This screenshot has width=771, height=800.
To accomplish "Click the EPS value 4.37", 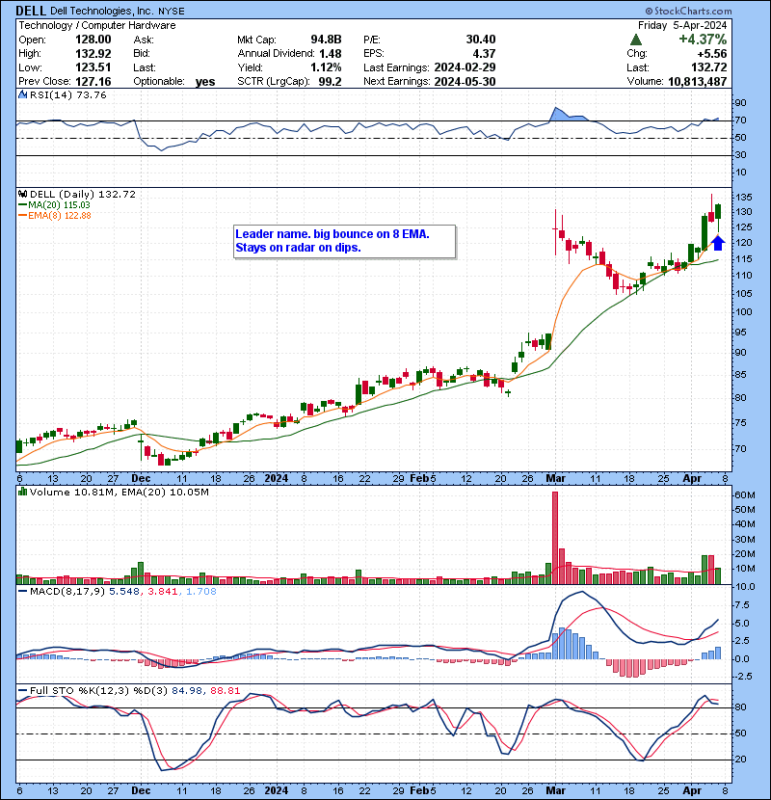I will pyautogui.click(x=484, y=54).
